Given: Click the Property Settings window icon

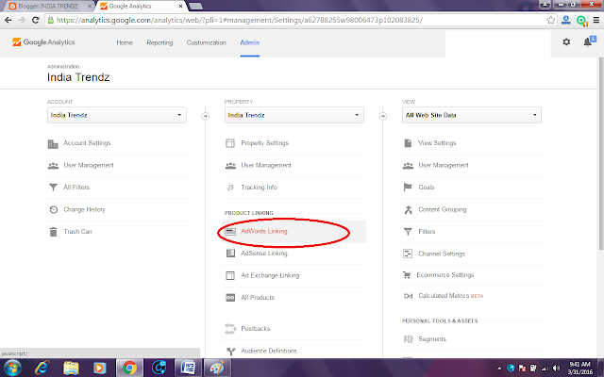Looking at the screenshot, I should [230, 143].
